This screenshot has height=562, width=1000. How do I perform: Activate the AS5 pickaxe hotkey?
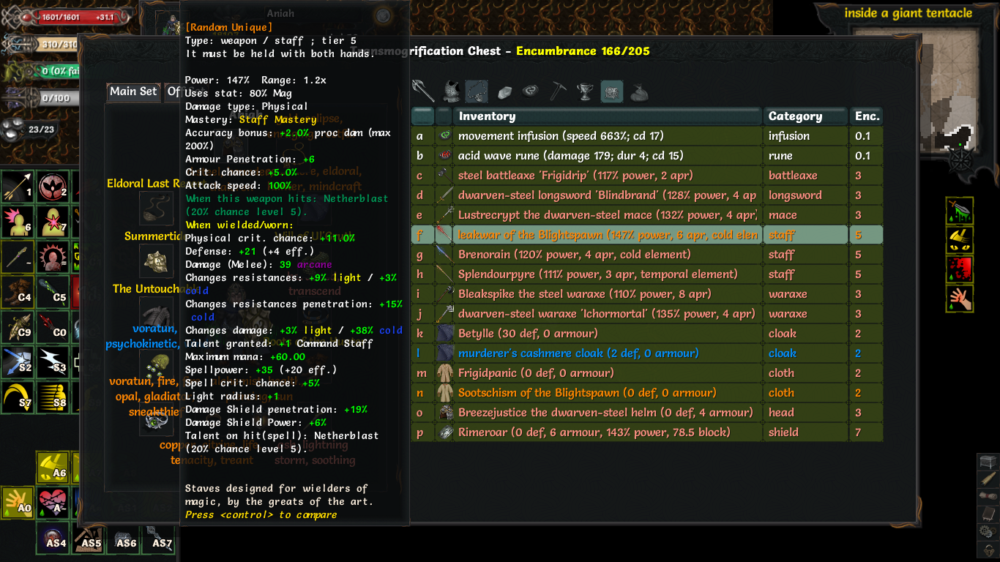[88, 539]
